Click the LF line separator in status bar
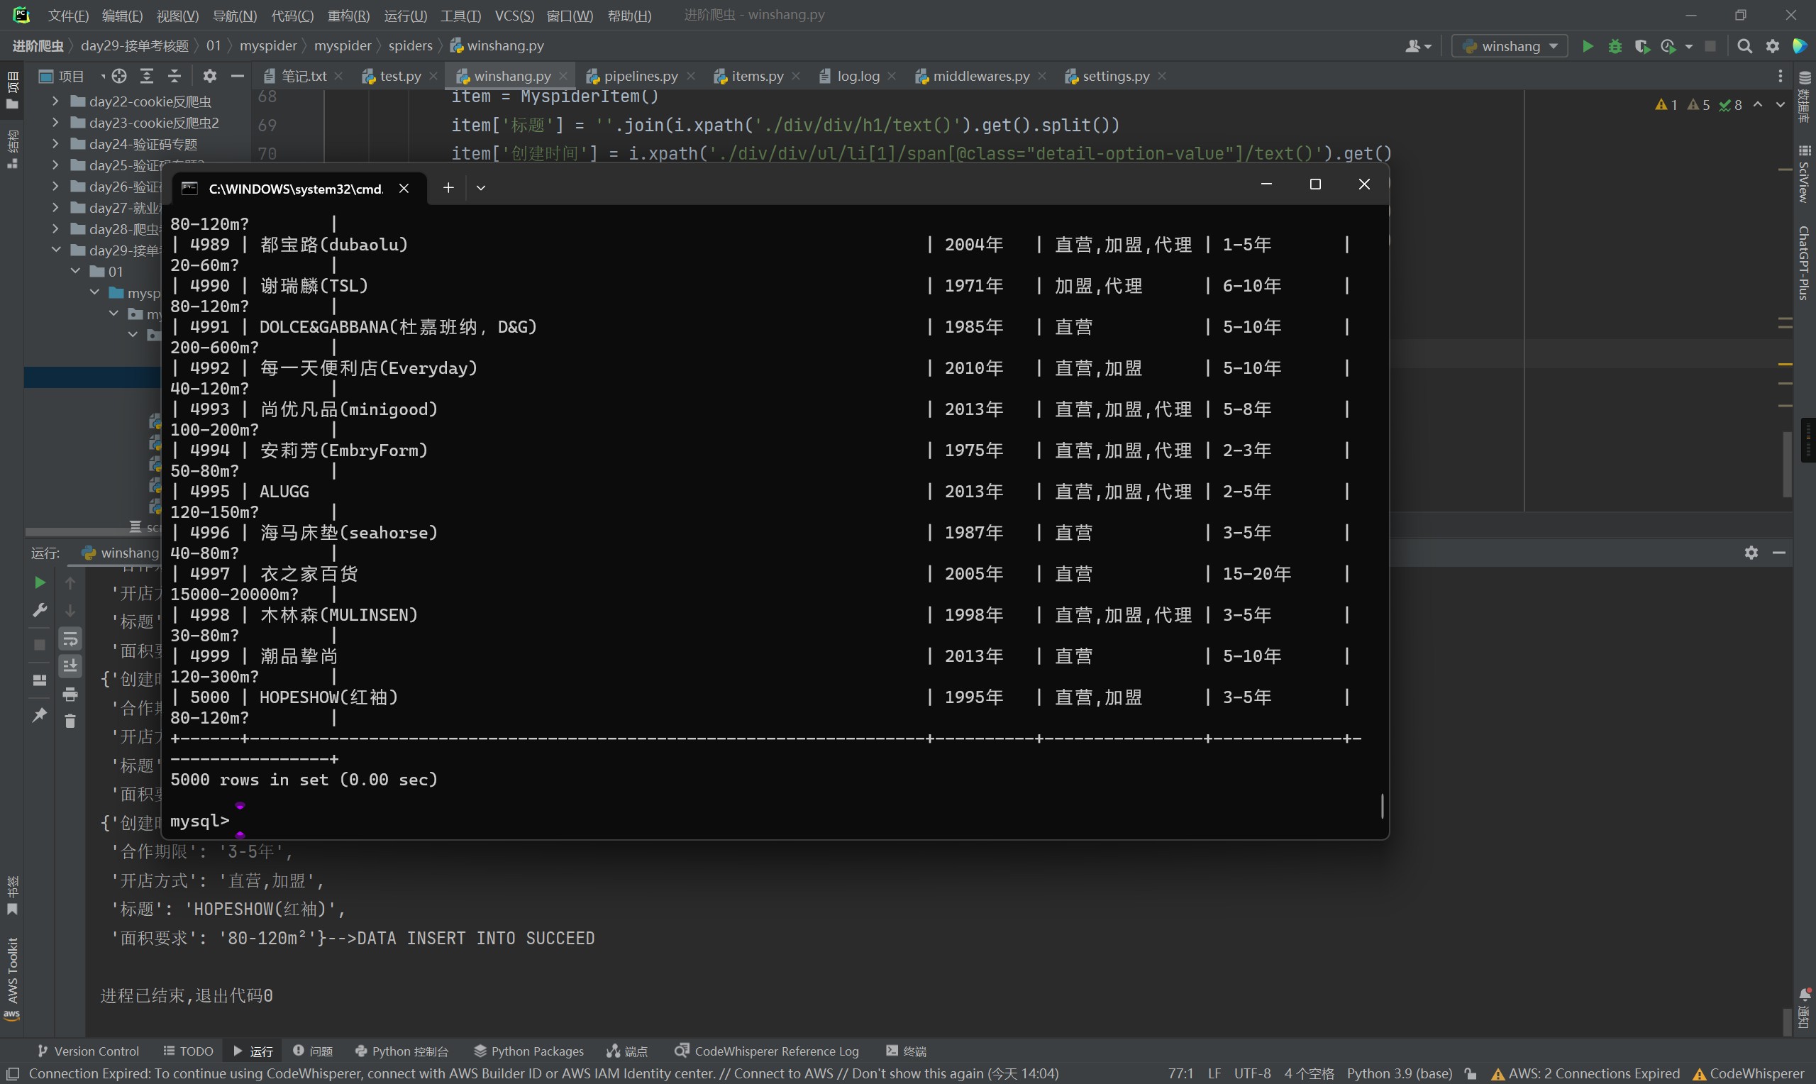 point(1214,1073)
